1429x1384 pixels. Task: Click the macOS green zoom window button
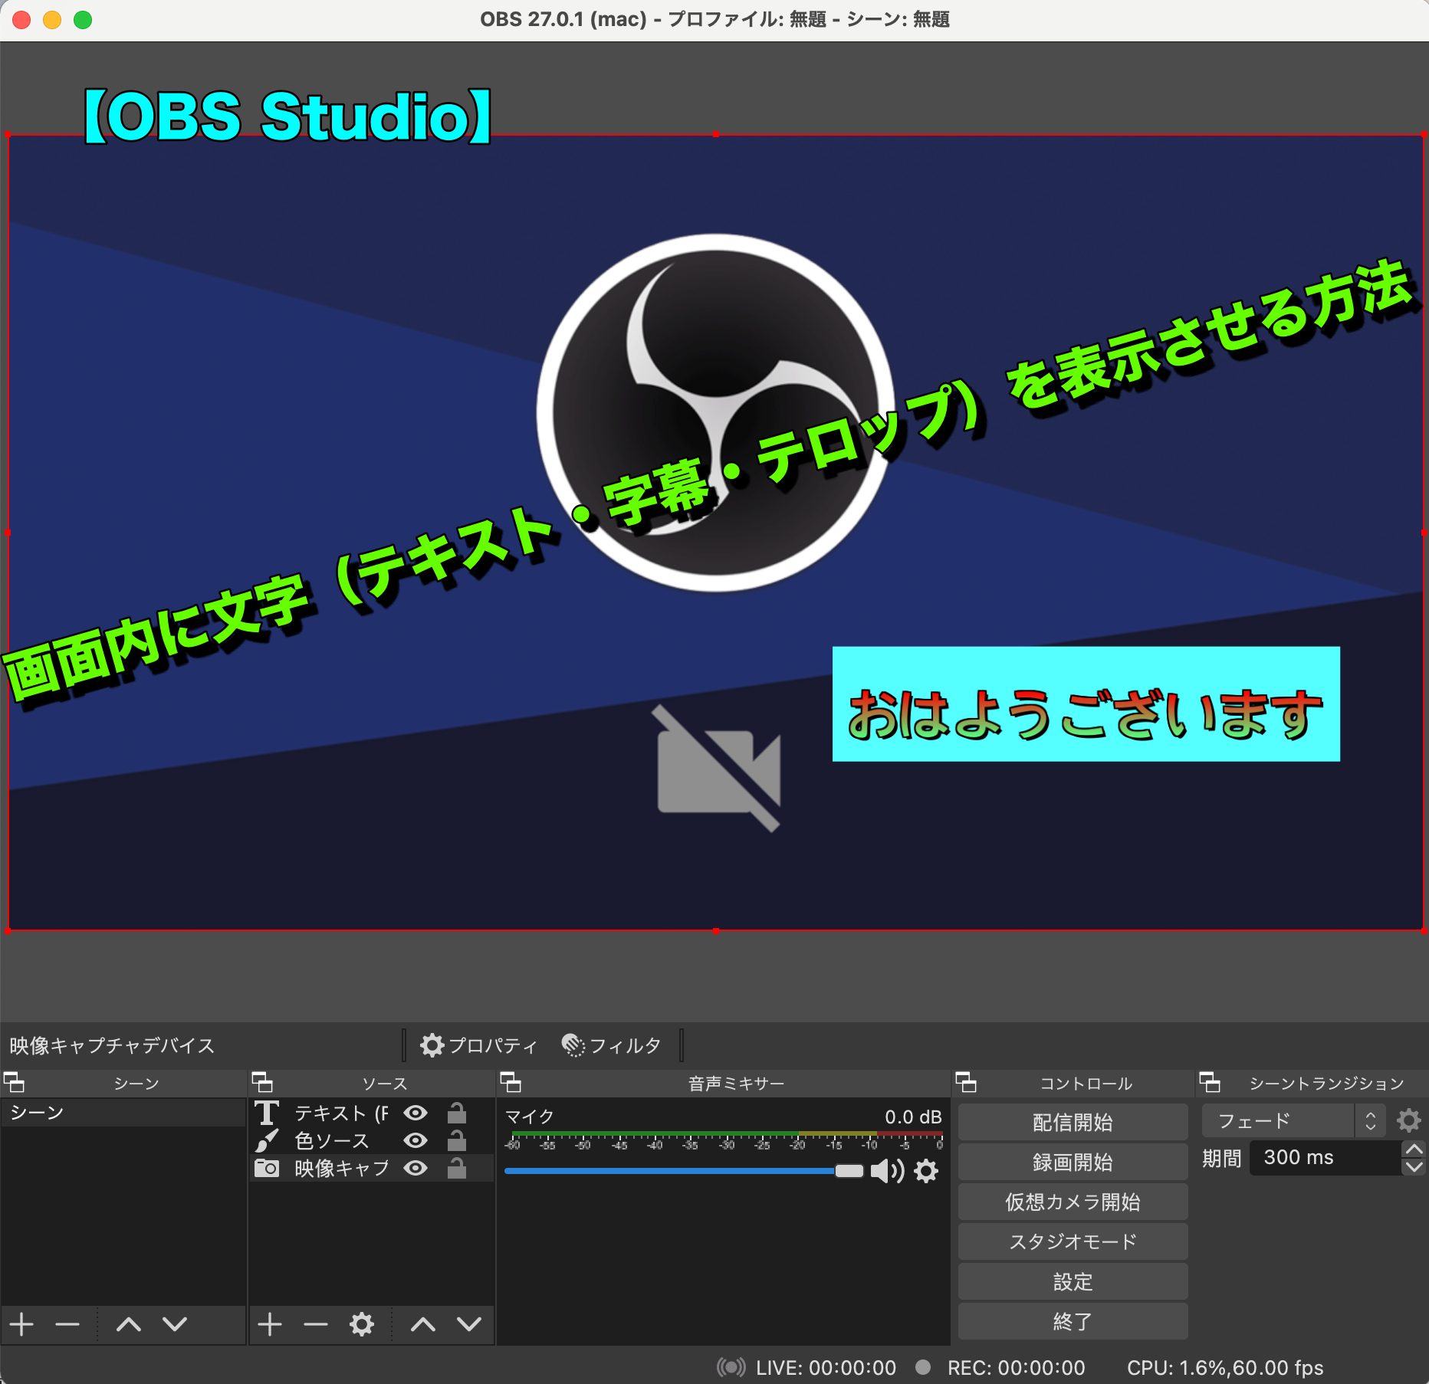click(x=83, y=20)
